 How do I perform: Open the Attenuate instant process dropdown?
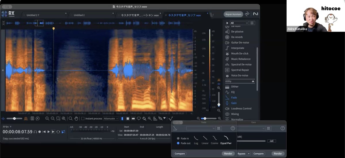(x=111, y=118)
